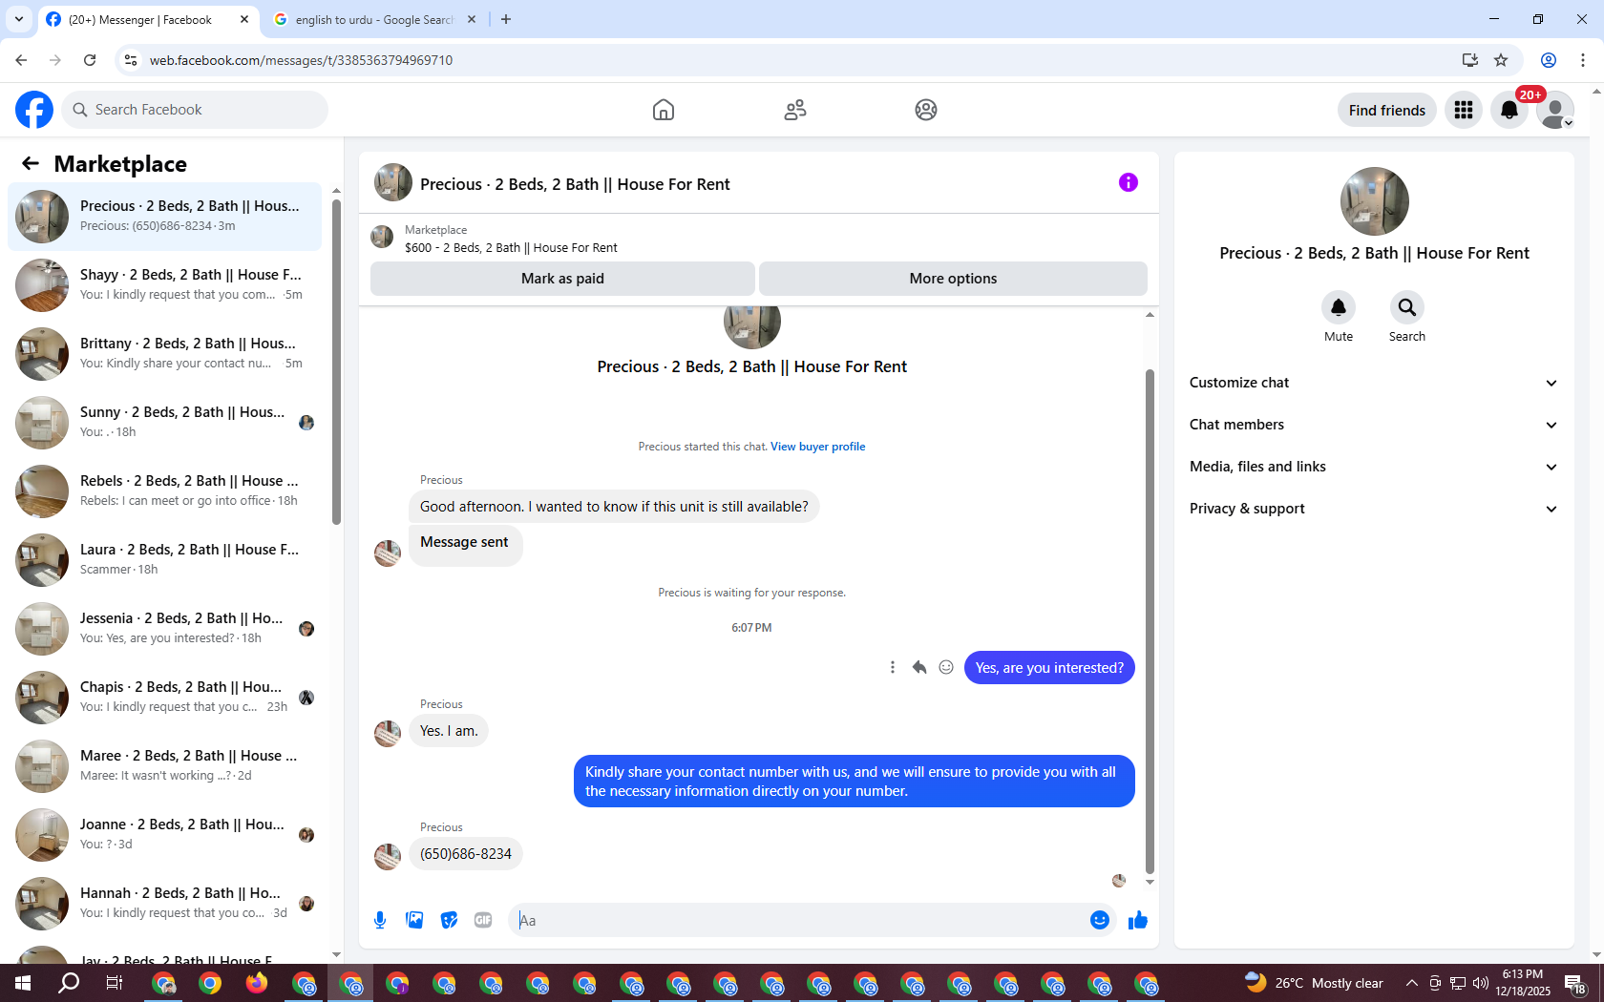
Task: Open the Friends icon in top navigation
Action: pyautogui.click(x=795, y=110)
